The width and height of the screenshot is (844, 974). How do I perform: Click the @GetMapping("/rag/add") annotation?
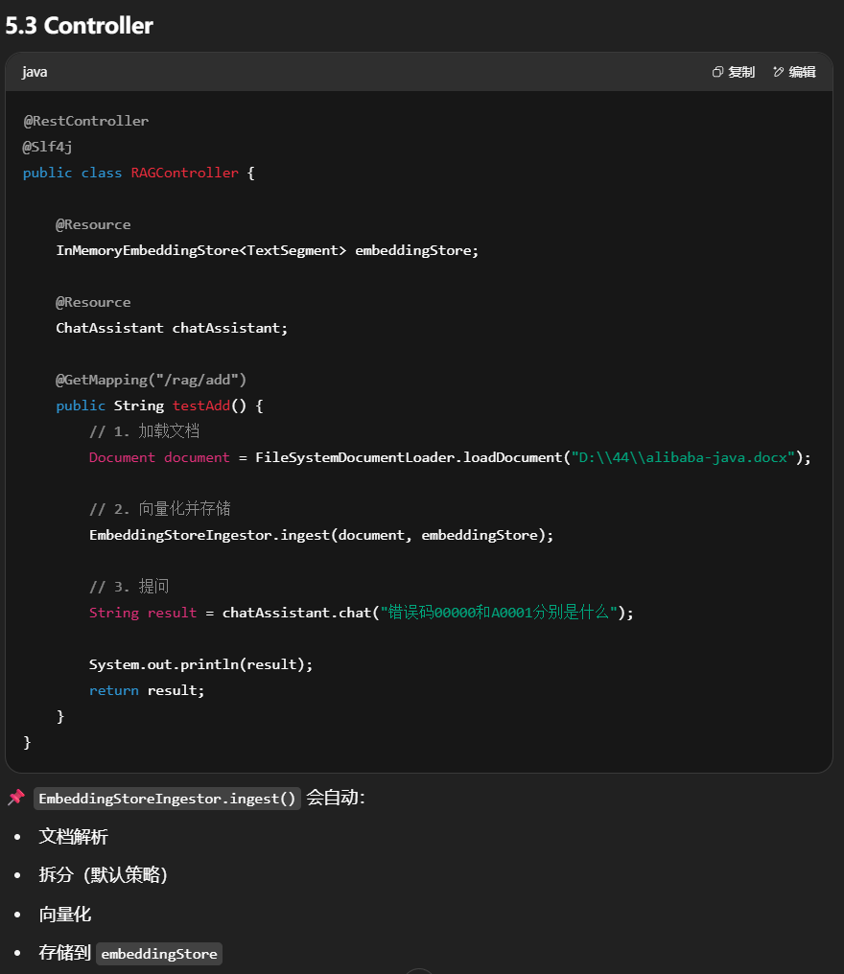[x=152, y=380]
